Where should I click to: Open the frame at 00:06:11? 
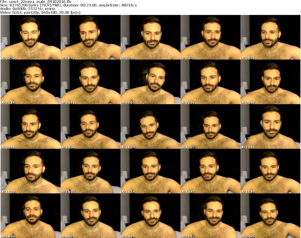91,82
